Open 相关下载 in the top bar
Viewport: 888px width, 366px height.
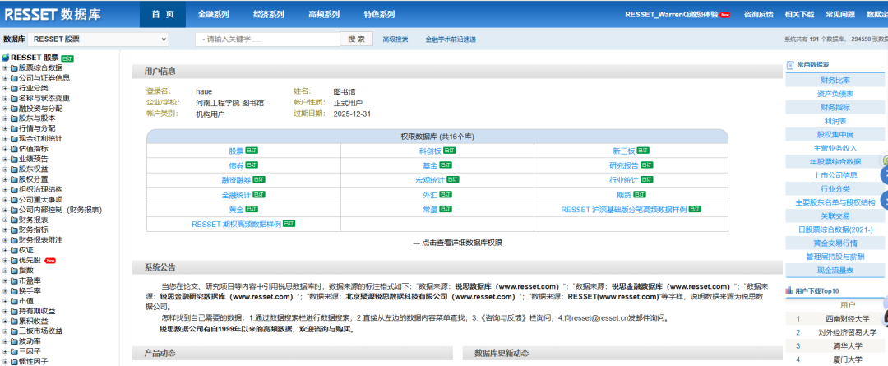[x=799, y=15]
